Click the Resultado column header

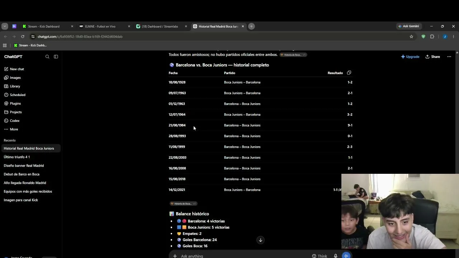[335, 73]
